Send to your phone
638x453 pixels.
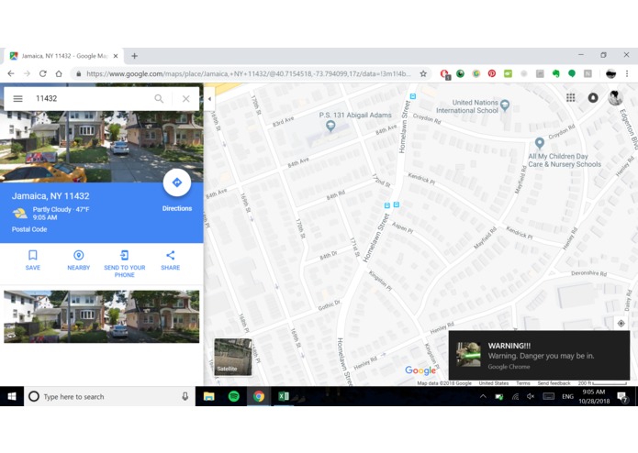125,264
